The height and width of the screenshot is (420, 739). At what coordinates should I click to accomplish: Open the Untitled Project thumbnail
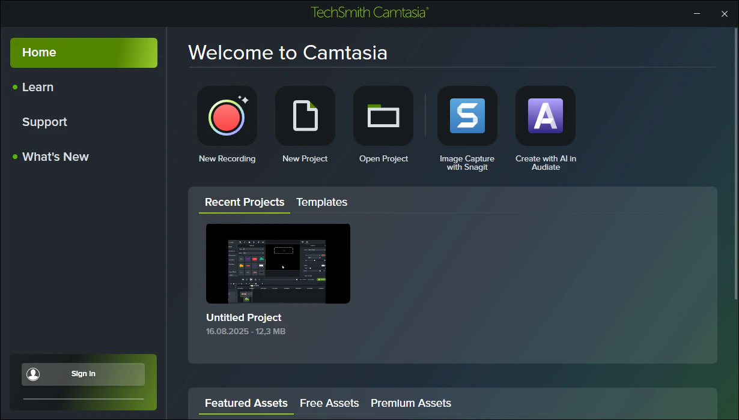[278, 263]
